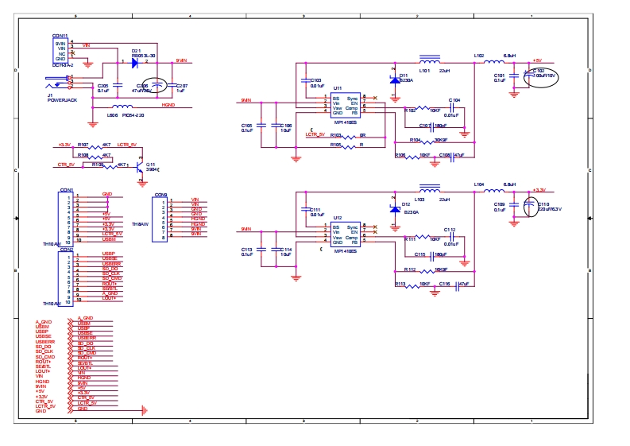Viewport: 630px width, 446px height.
Task: Click the CON11 connector block
Action: point(61,50)
